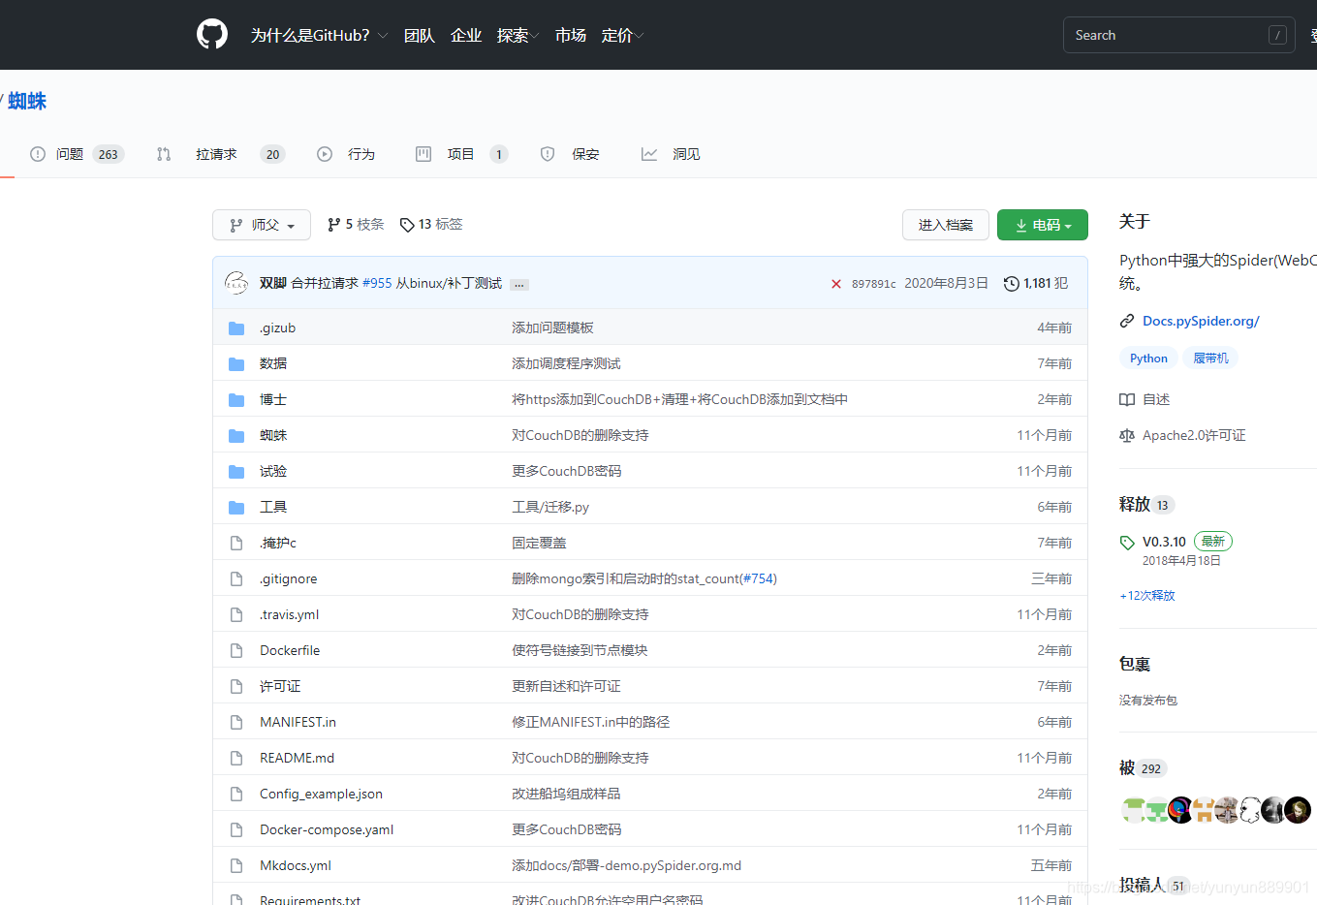Expand the commit message ellipsis button
This screenshot has width=1317, height=905.
click(x=519, y=285)
